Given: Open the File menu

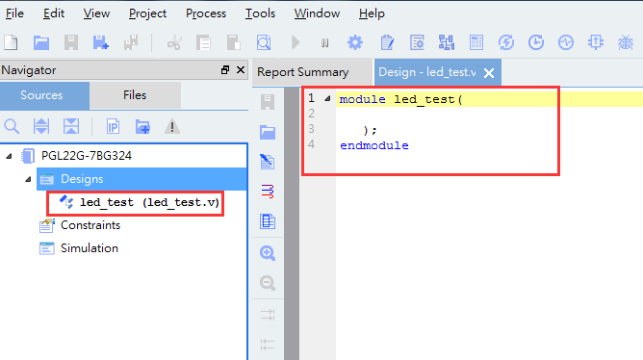Looking at the screenshot, I should tap(14, 13).
